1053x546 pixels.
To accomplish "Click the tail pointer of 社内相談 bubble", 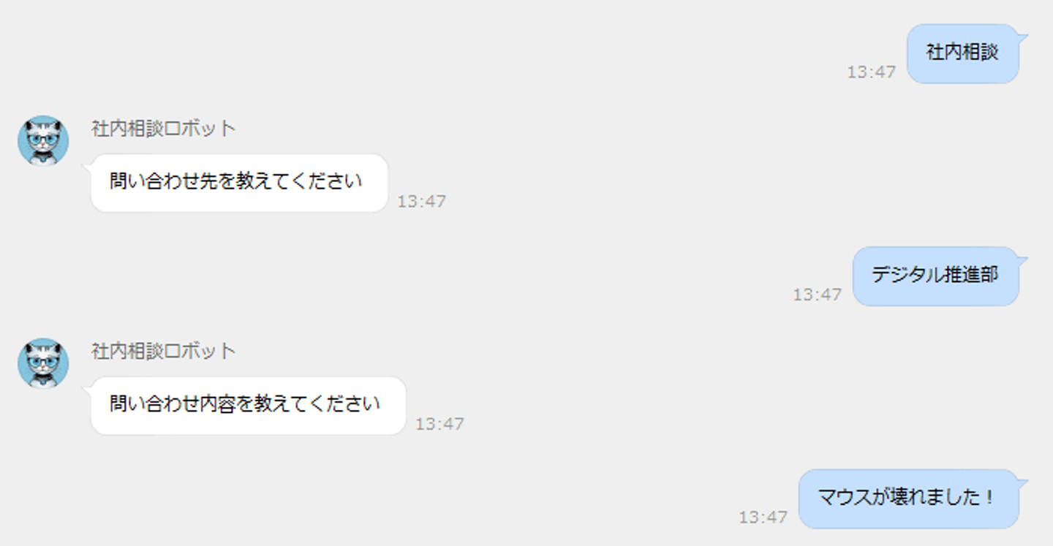I will click(1022, 37).
